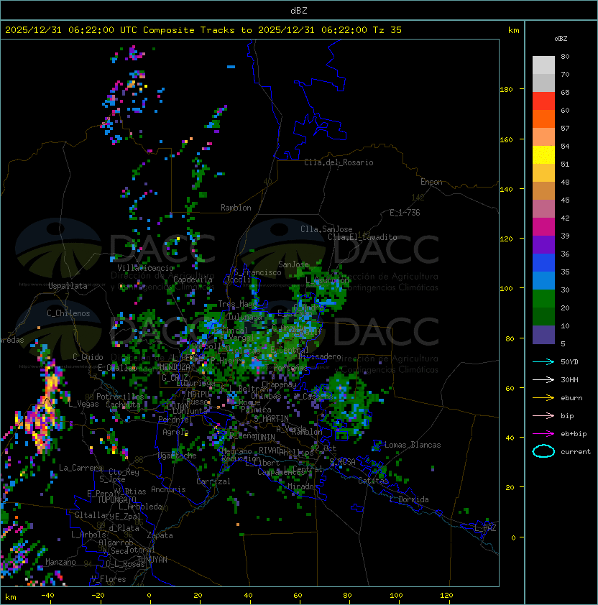The width and height of the screenshot is (598, 605).
Task: Click the 'L_Dormida' map label
Action: [x=409, y=499]
